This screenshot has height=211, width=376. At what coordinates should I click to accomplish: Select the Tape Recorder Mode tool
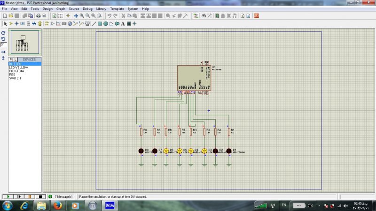click(x=64, y=24)
